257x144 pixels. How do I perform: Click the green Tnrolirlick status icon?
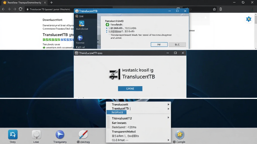point(107,24)
